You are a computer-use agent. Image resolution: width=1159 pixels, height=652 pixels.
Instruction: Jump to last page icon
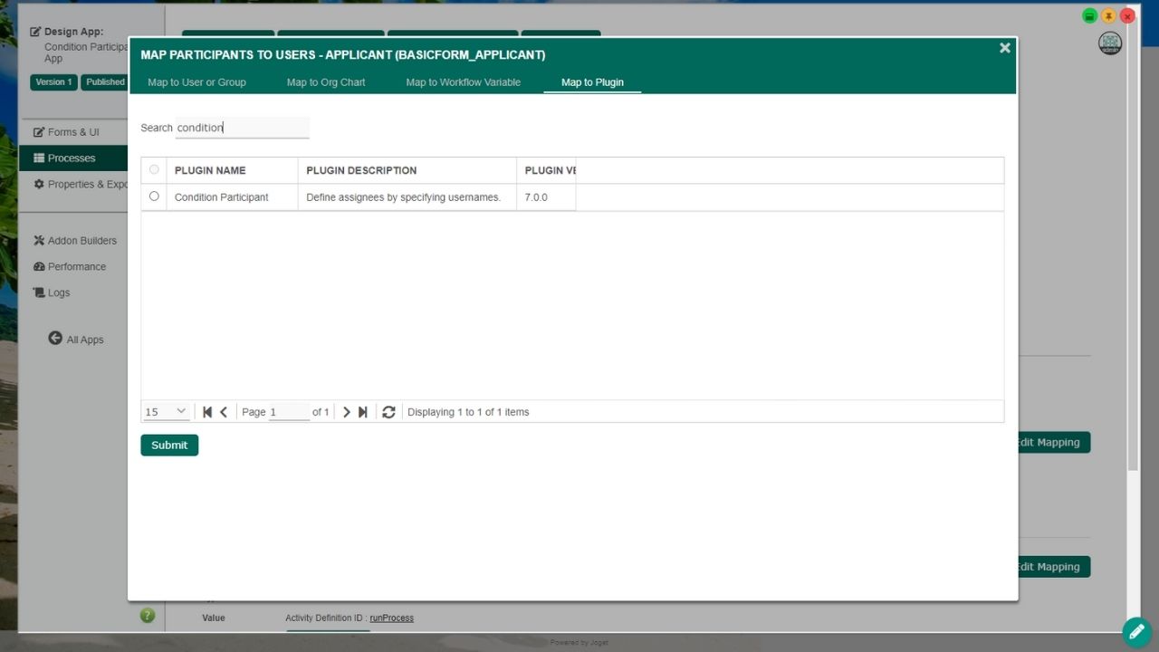coord(362,412)
